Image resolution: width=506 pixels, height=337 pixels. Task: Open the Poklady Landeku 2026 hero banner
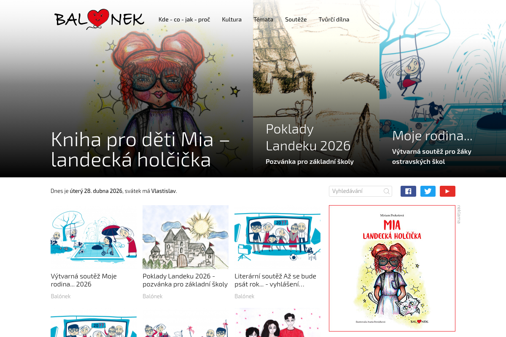[x=316, y=88]
